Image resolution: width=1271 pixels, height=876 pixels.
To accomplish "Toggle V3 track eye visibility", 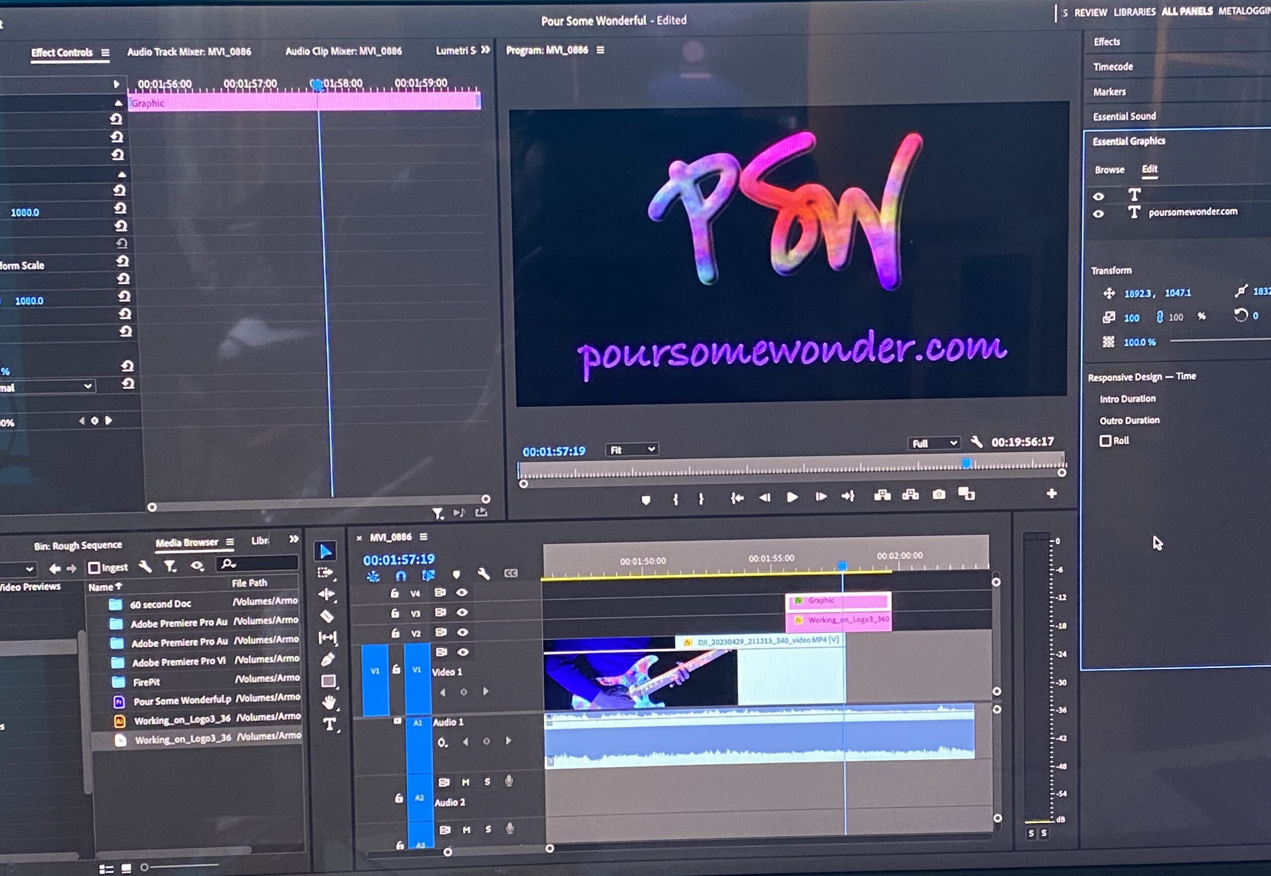I will pyautogui.click(x=463, y=612).
